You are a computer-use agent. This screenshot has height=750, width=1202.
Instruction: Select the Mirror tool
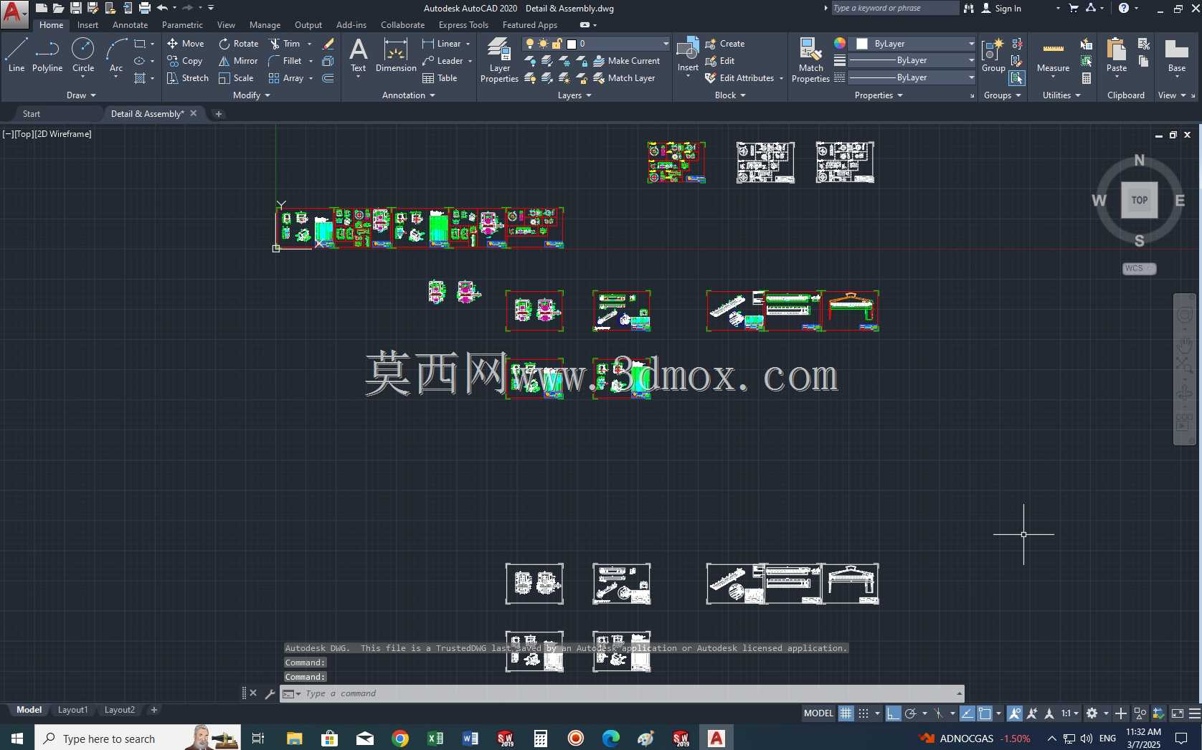(238, 61)
